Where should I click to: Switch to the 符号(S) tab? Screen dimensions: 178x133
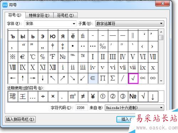pyautogui.click(x=15, y=15)
